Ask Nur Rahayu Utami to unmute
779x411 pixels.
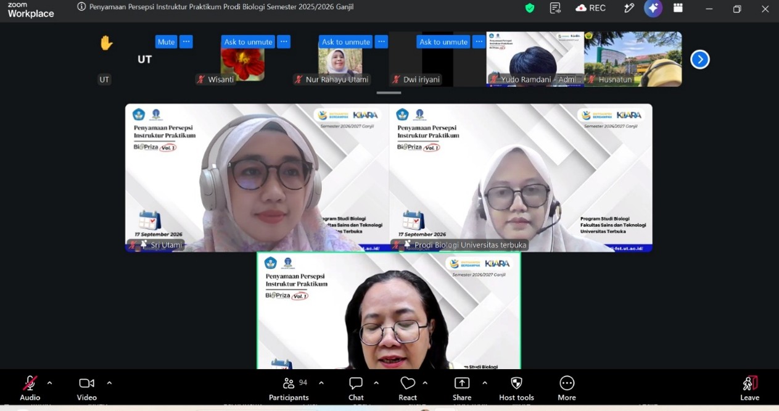coord(345,42)
